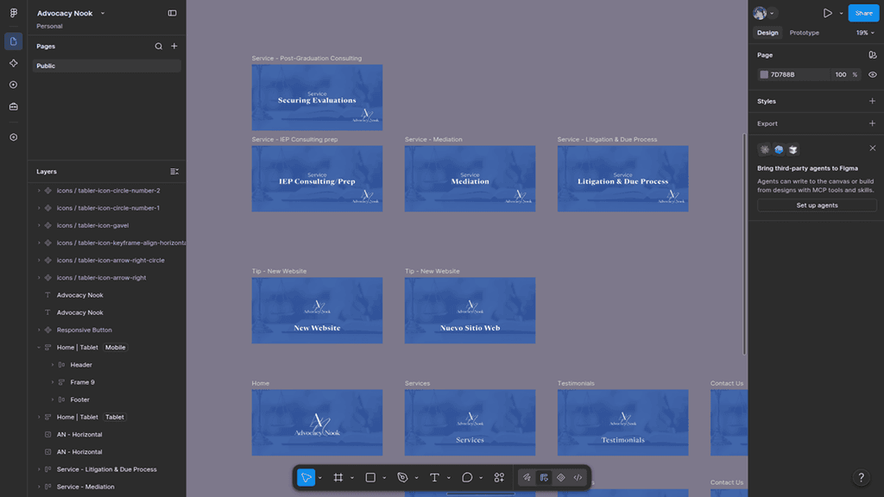Select the Text tool
The height and width of the screenshot is (497, 884).
[435, 477]
